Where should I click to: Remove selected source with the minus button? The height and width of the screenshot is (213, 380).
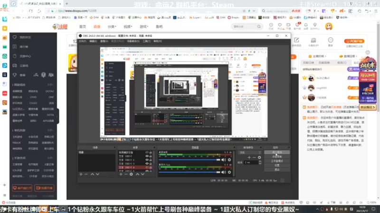tap(126, 174)
